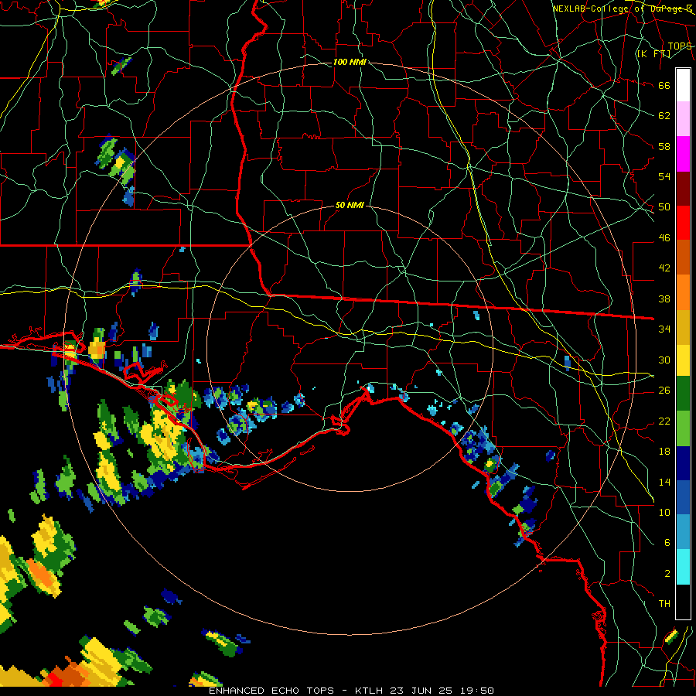This screenshot has width=696, height=696.
Task: Click the 6 legend tick label
Action: pyautogui.click(x=667, y=542)
